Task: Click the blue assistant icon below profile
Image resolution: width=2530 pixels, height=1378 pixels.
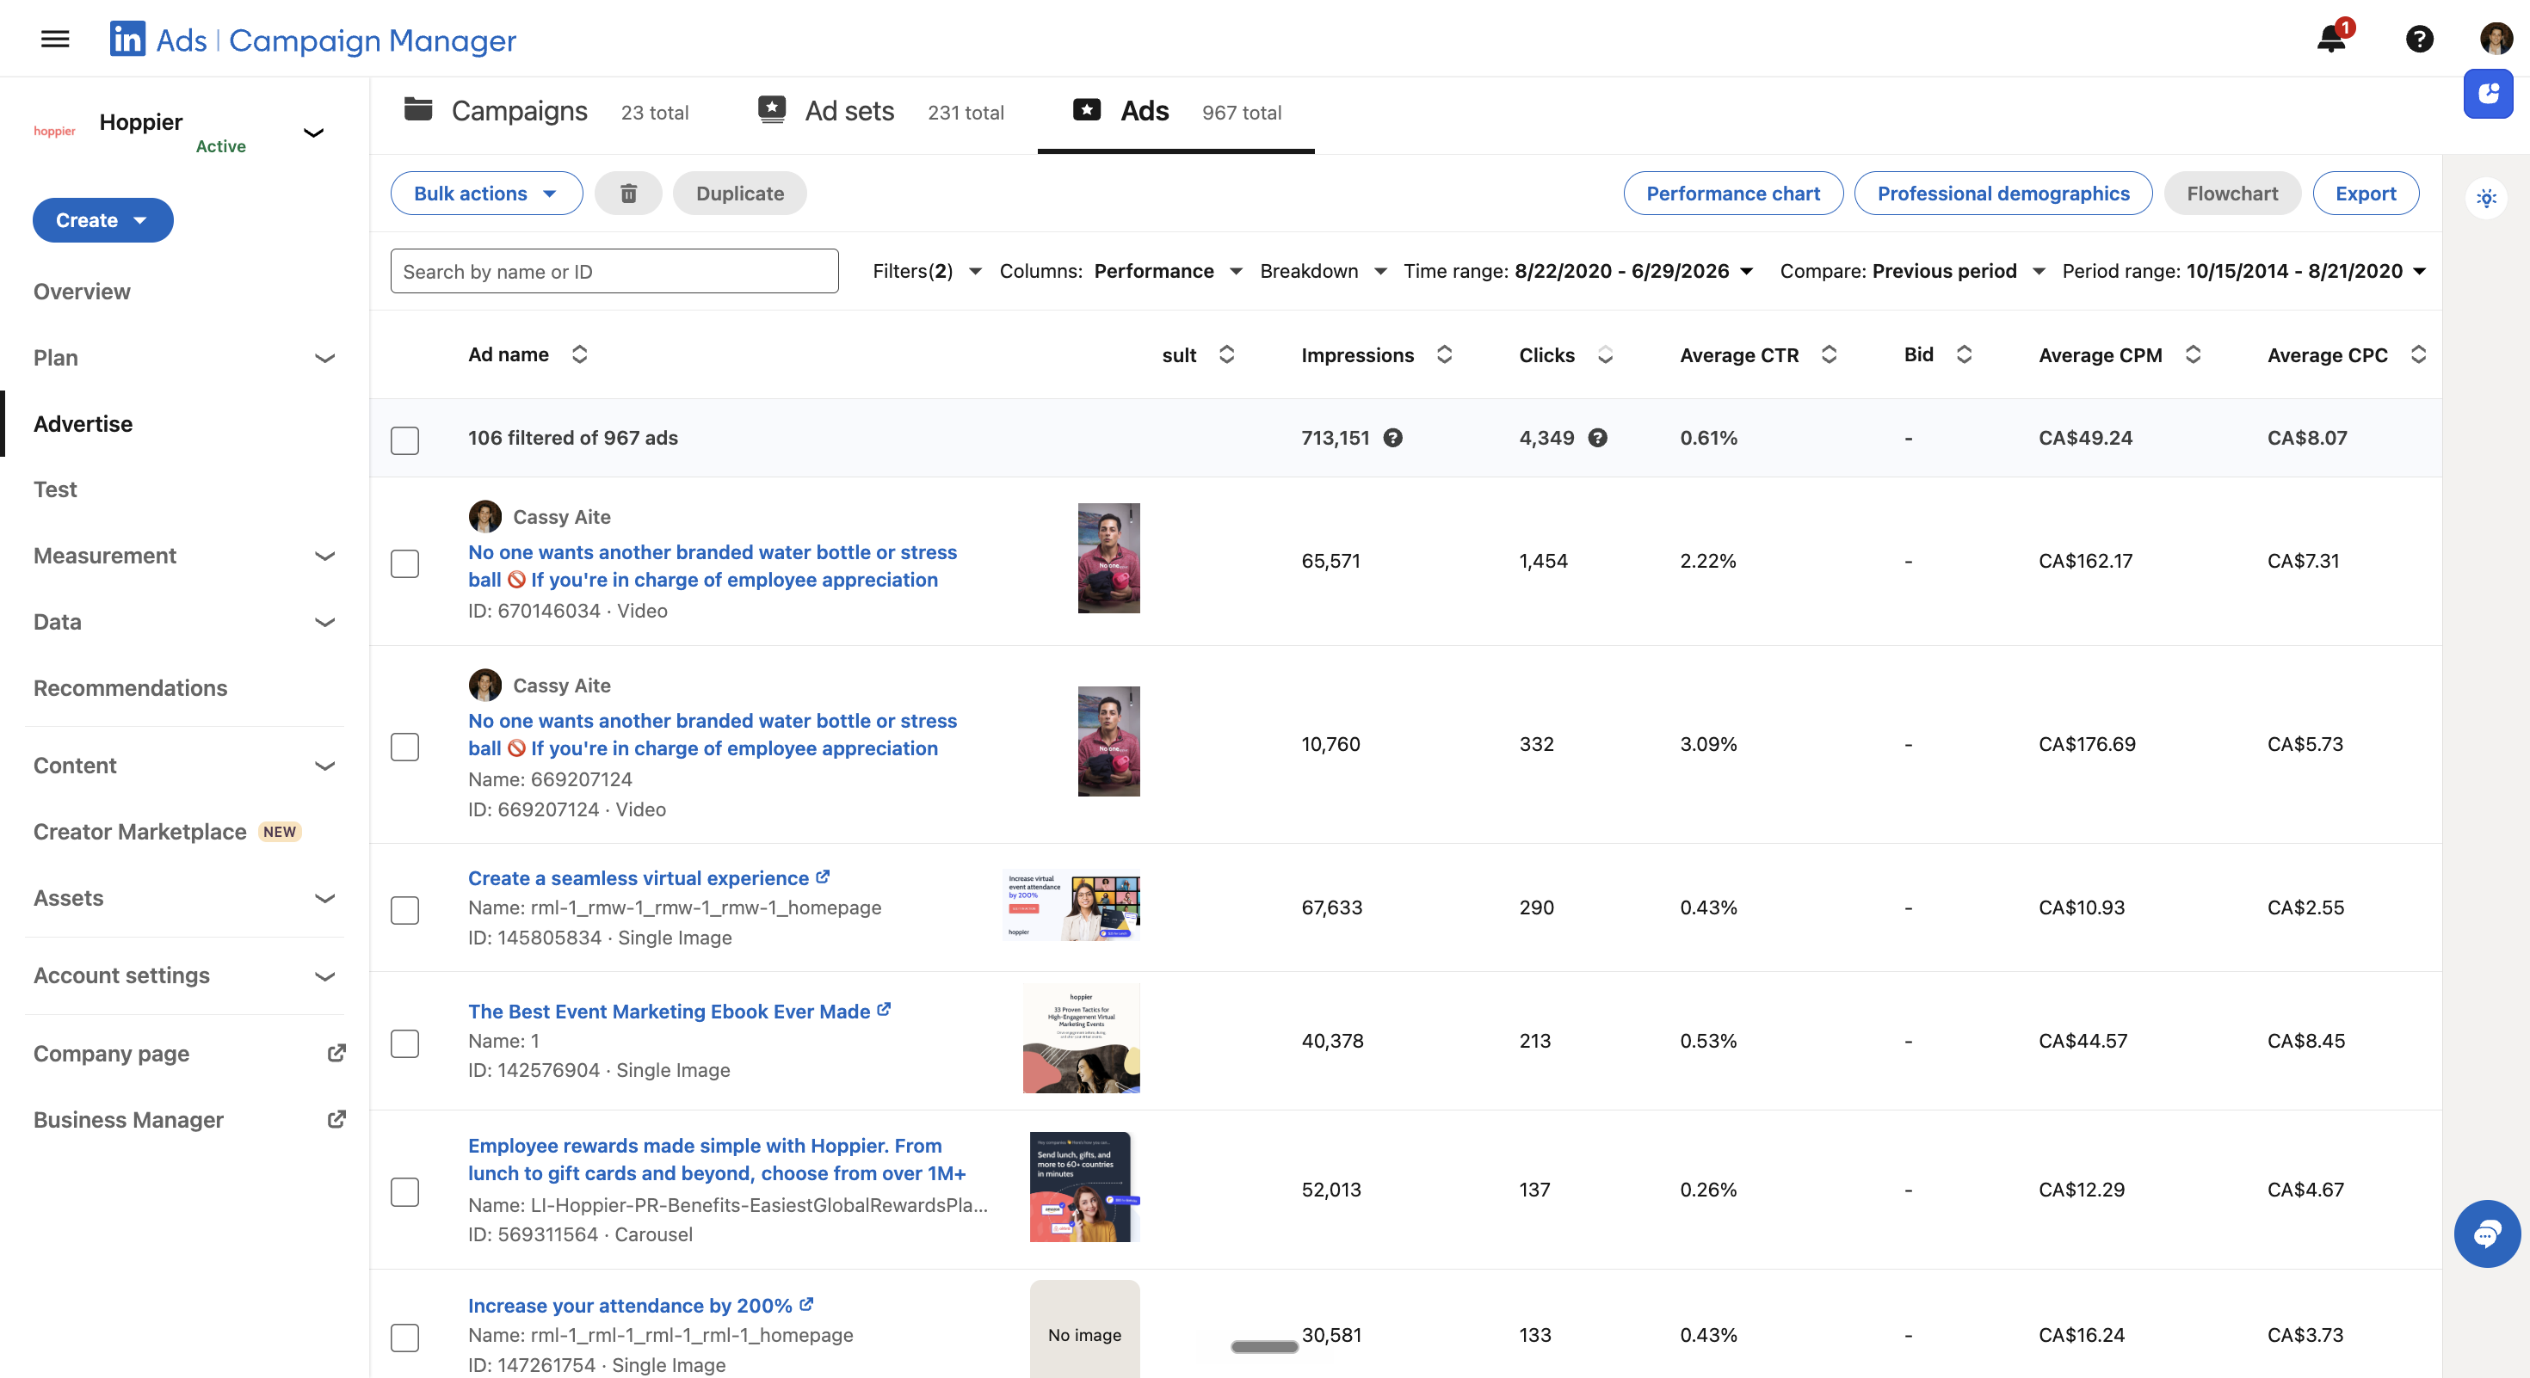Action: tap(2488, 95)
